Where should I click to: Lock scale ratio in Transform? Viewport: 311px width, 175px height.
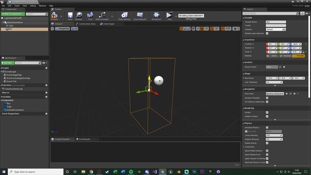click(303, 52)
